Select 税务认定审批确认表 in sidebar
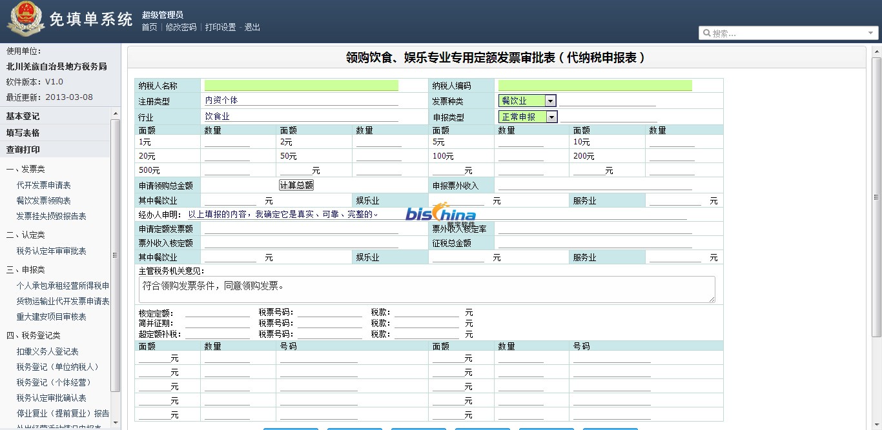This screenshot has width=882, height=430. [52, 398]
